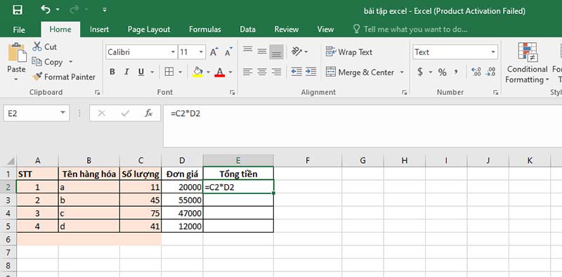Decrease indent icon

(x=296, y=72)
